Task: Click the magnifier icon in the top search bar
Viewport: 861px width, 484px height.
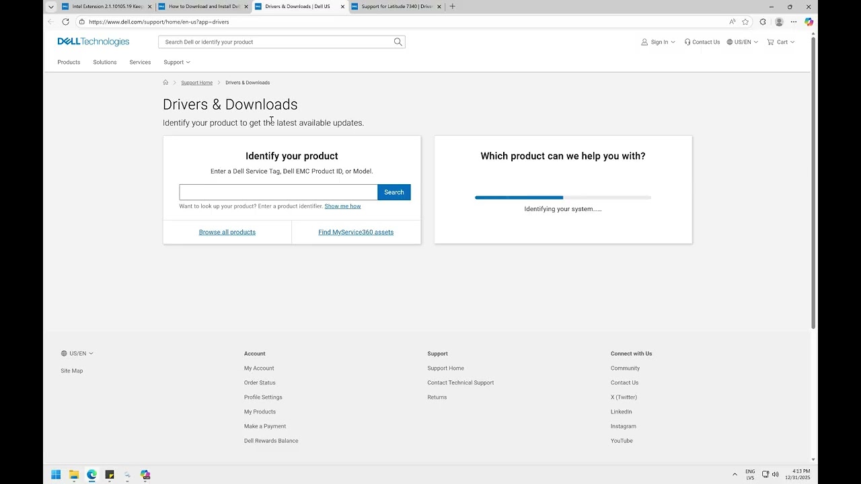Action: point(398,42)
